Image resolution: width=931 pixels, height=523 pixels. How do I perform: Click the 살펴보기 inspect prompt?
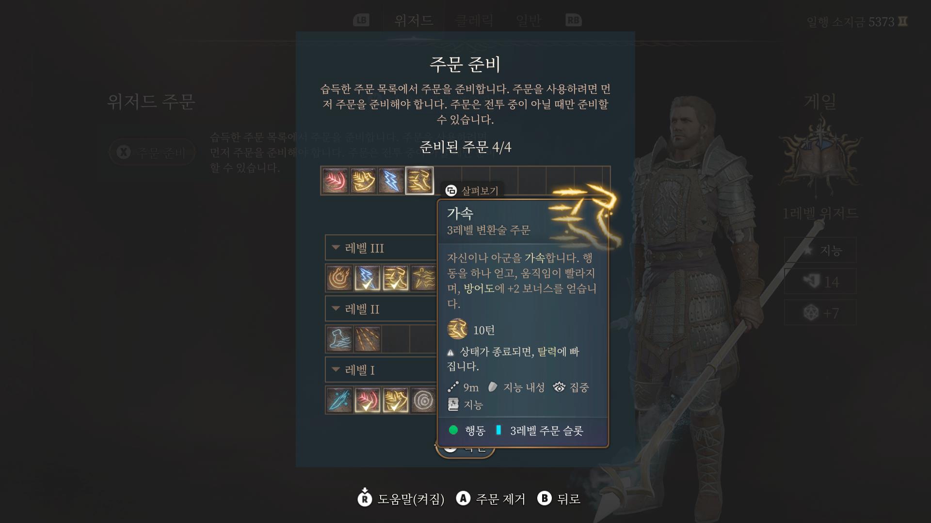point(472,191)
